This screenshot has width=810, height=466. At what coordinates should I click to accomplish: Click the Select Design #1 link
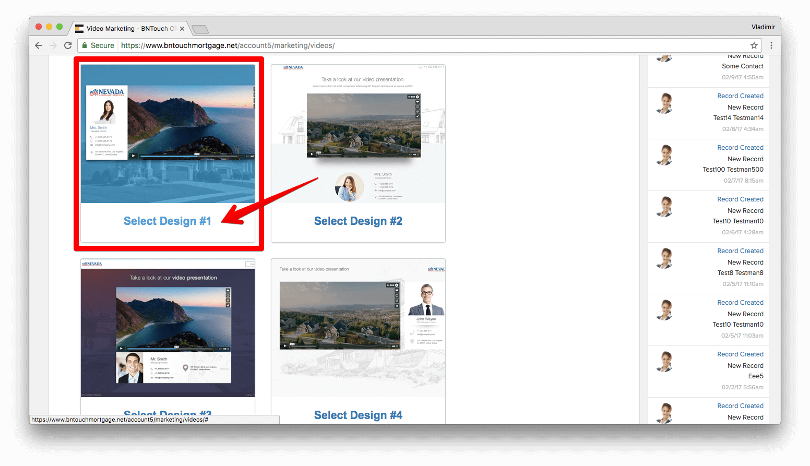click(x=167, y=221)
